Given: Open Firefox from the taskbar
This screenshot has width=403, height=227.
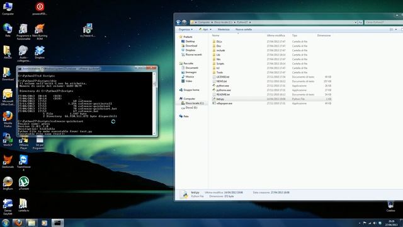Looking at the screenshot, I should pyautogui.click(x=18, y=223).
